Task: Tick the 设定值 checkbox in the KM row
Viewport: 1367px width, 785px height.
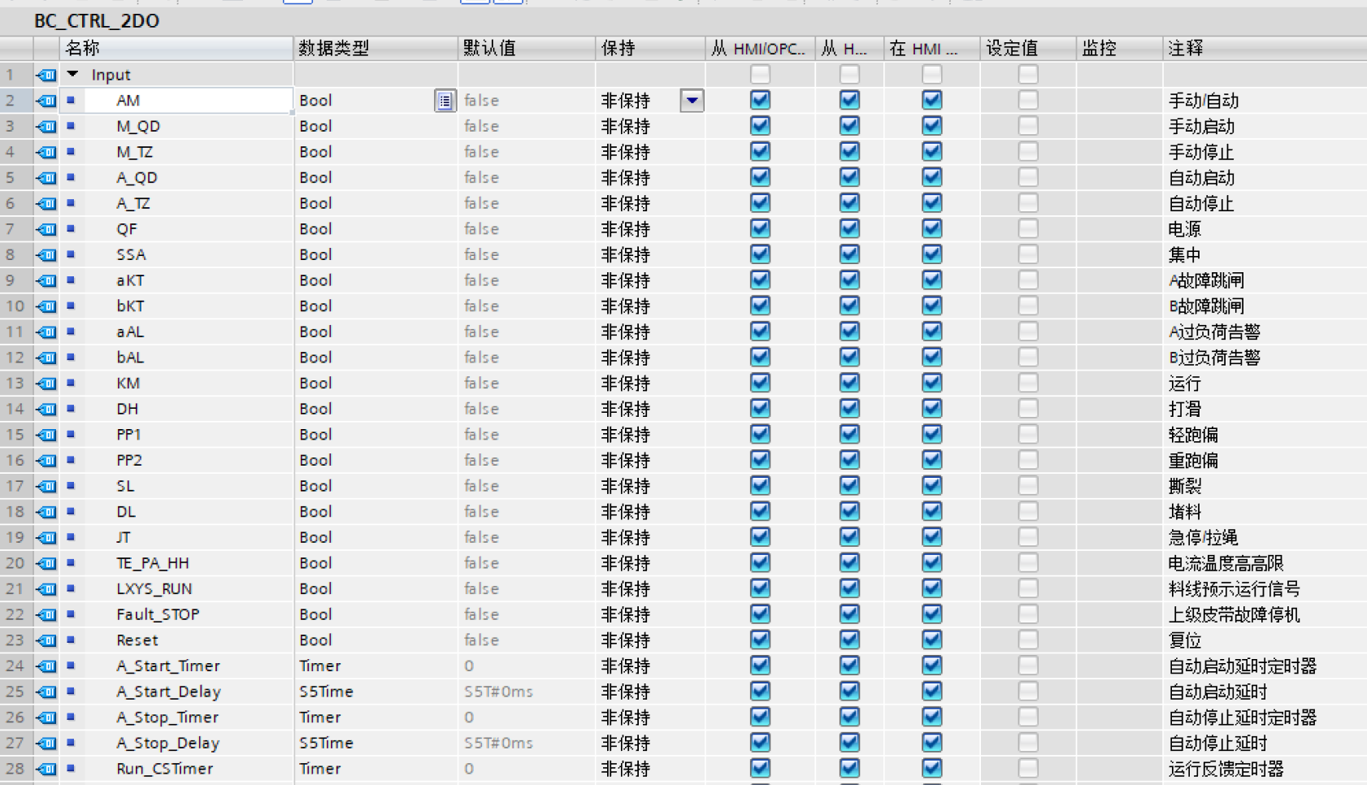Action: click(1028, 383)
